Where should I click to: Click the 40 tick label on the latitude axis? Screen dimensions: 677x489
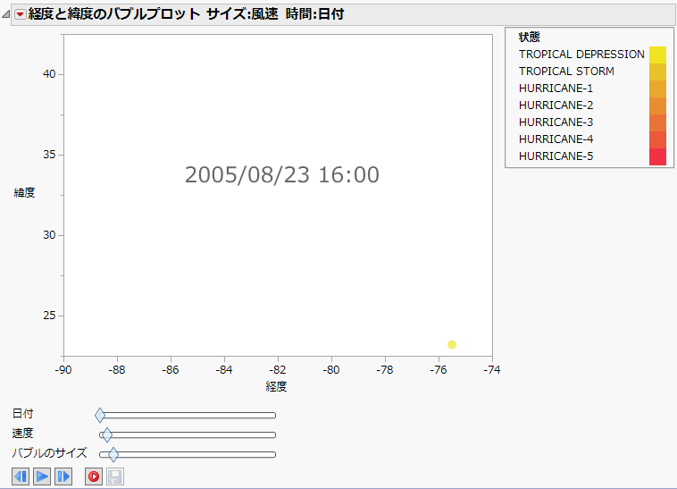click(49, 74)
